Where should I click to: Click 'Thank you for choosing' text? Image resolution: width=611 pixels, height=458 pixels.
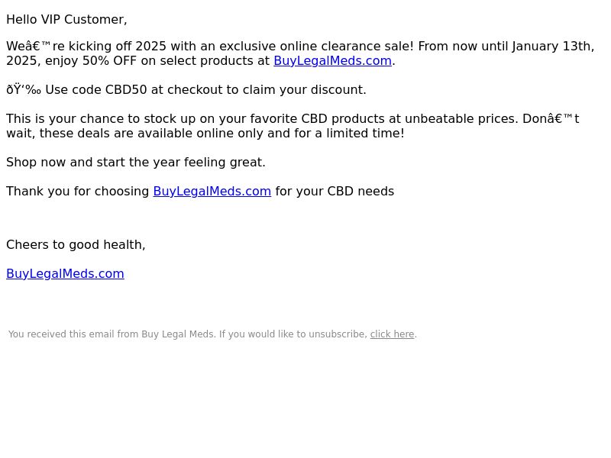point(78,192)
